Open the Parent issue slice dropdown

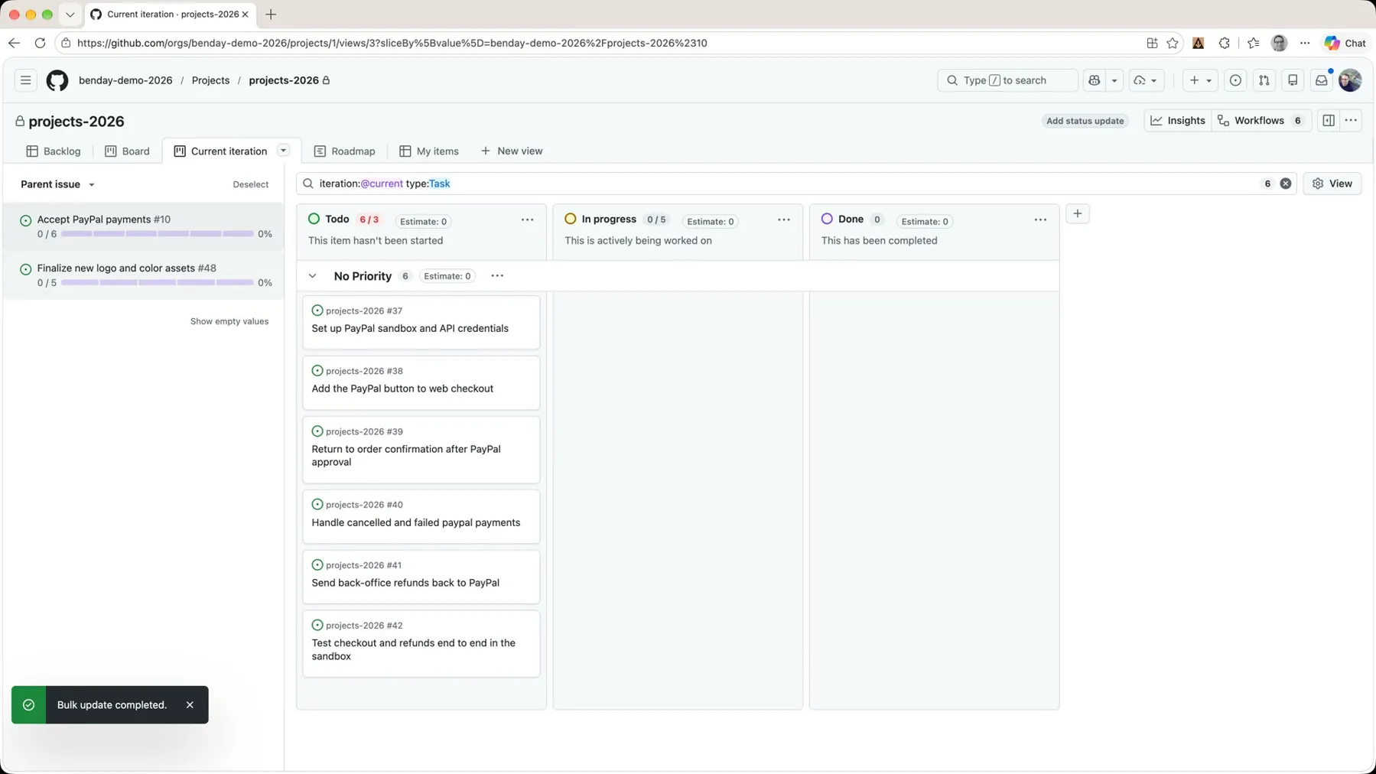(x=58, y=184)
